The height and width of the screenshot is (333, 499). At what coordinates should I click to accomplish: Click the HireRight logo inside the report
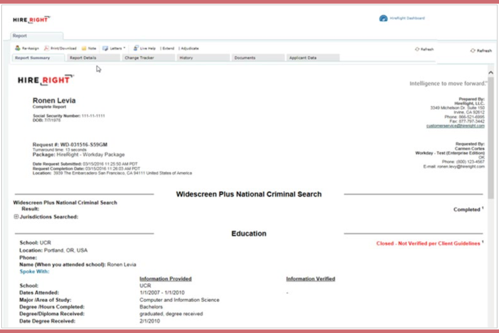coord(46,80)
